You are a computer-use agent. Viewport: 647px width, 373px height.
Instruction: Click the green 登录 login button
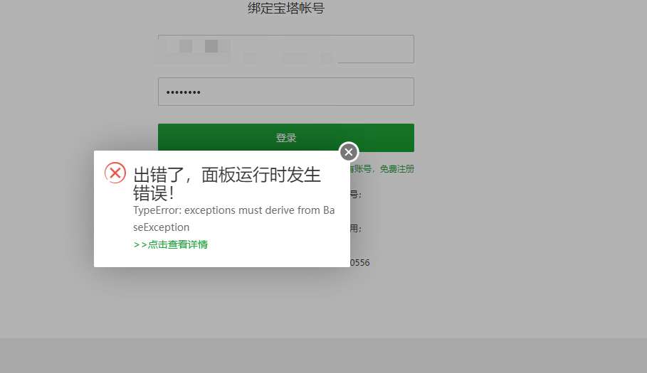pyautogui.click(x=286, y=138)
